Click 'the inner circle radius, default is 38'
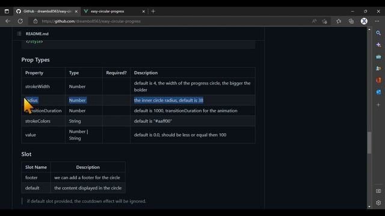Image resolution: width=385 pixels, height=216 pixels. [168, 100]
